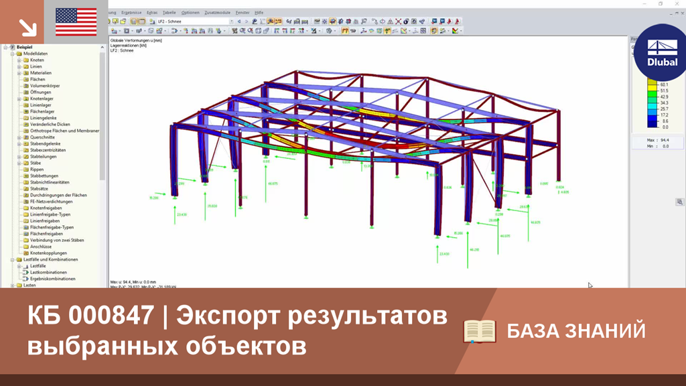Click the view in Z-direction axis icon

[x=293, y=31]
